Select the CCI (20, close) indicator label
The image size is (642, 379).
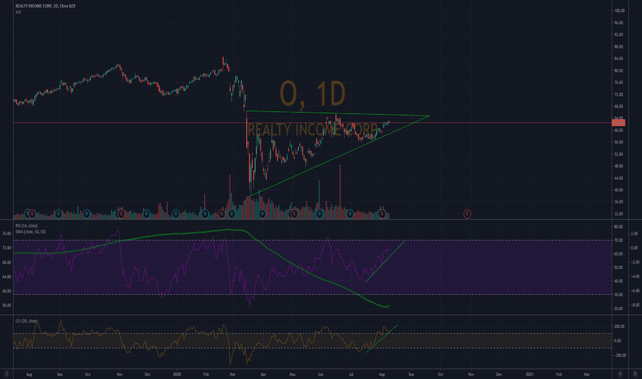(27, 321)
